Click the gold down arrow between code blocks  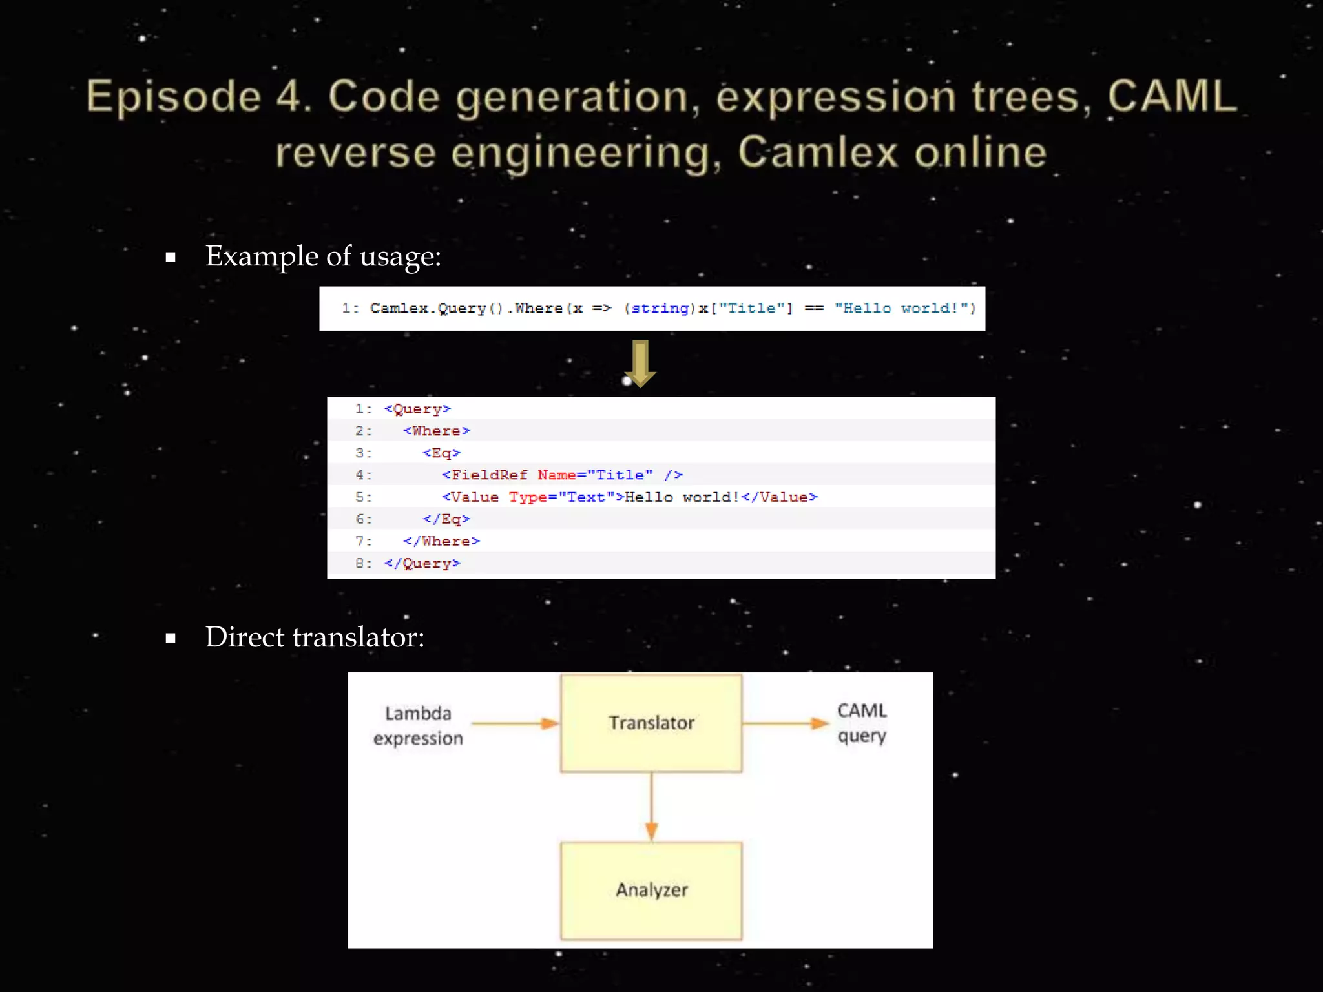click(640, 363)
